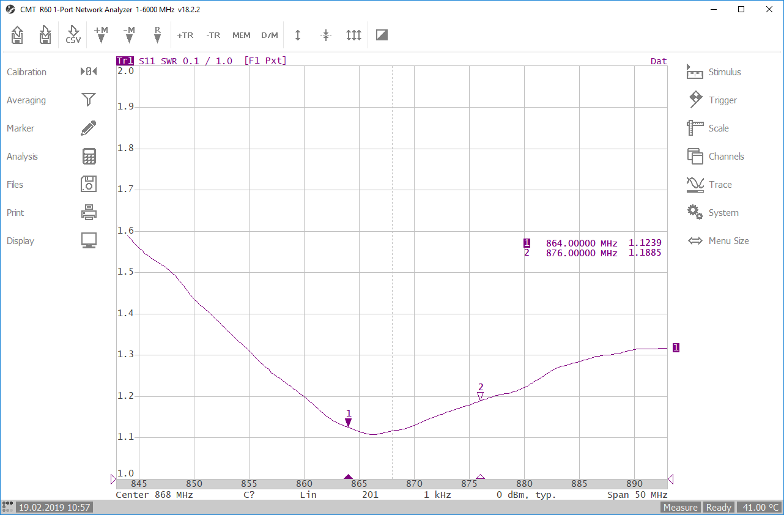Delete a trace with -TR button

coord(213,35)
